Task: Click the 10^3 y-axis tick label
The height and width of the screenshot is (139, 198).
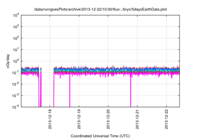Action: [x=16, y=27]
